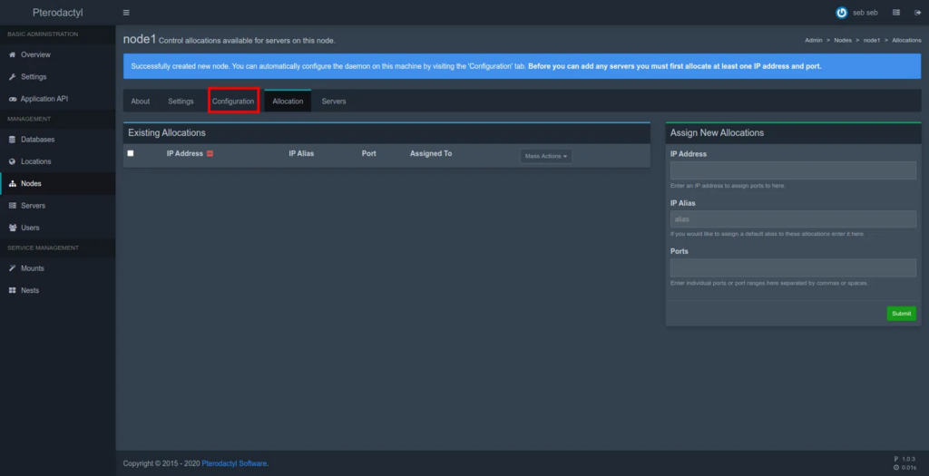Open Overview via the home icon
This screenshot has width=929, height=476.
[13, 54]
